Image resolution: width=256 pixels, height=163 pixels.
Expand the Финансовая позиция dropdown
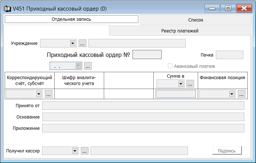coord(231,94)
